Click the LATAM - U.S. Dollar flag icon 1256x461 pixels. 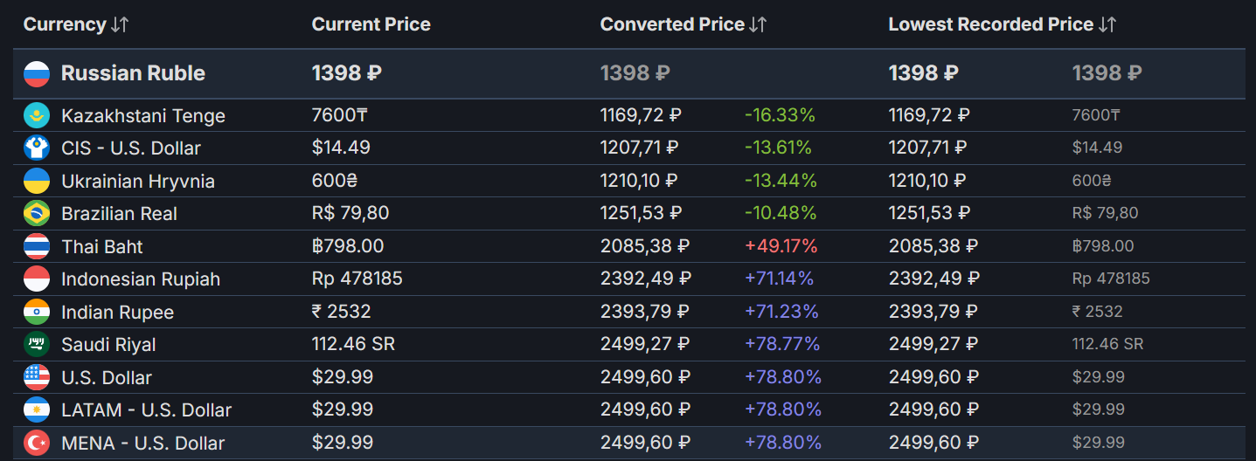[37, 409]
